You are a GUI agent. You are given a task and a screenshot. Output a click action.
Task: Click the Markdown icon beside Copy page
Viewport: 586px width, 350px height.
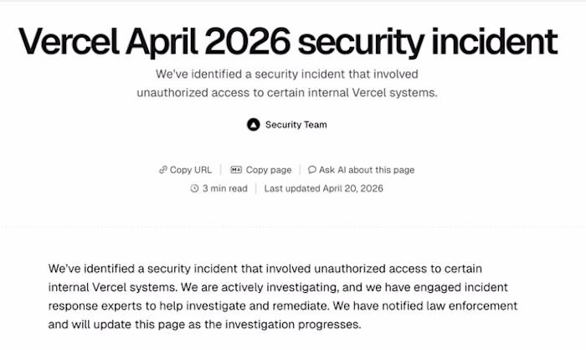pyautogui.click(x=236, y=170)
